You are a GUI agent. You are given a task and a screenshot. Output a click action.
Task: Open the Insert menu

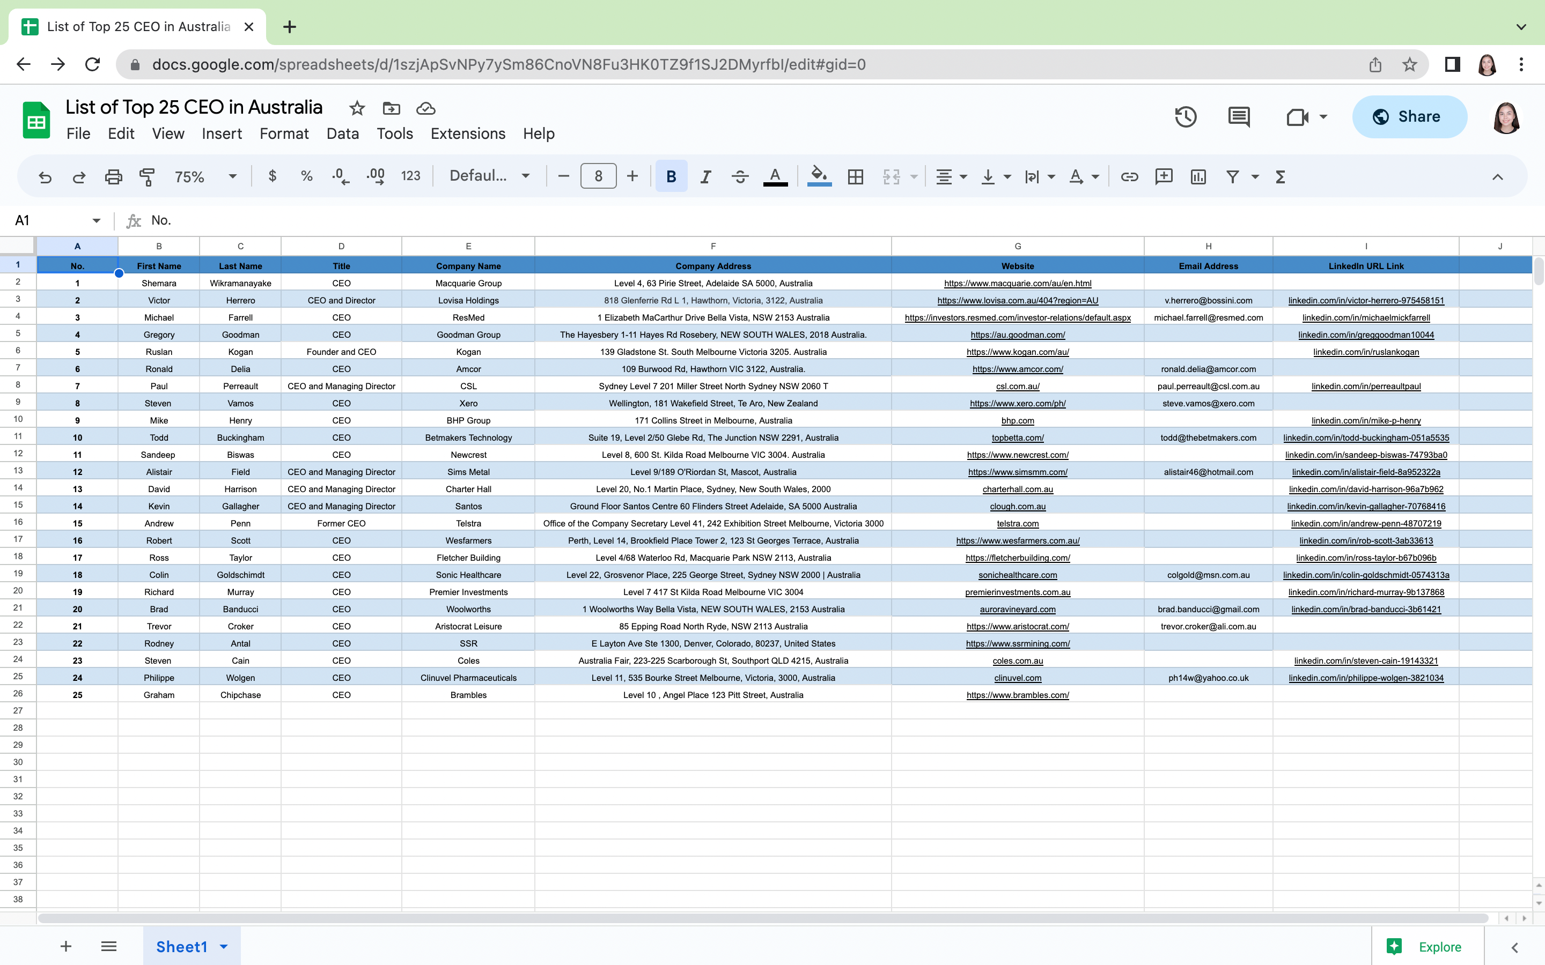click(222, 133)
